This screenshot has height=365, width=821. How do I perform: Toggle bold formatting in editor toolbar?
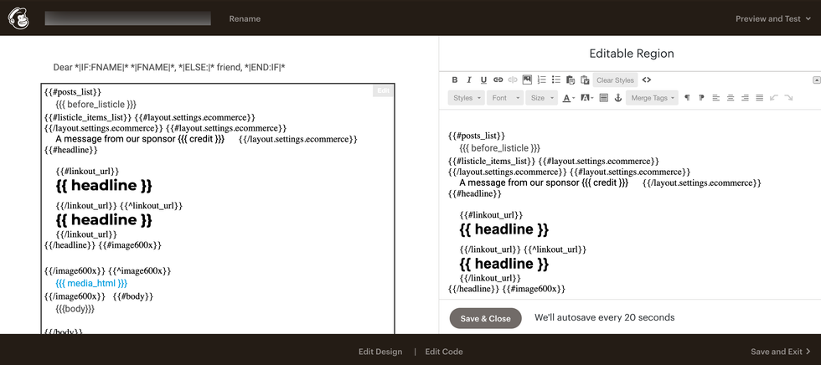[454, 80]
